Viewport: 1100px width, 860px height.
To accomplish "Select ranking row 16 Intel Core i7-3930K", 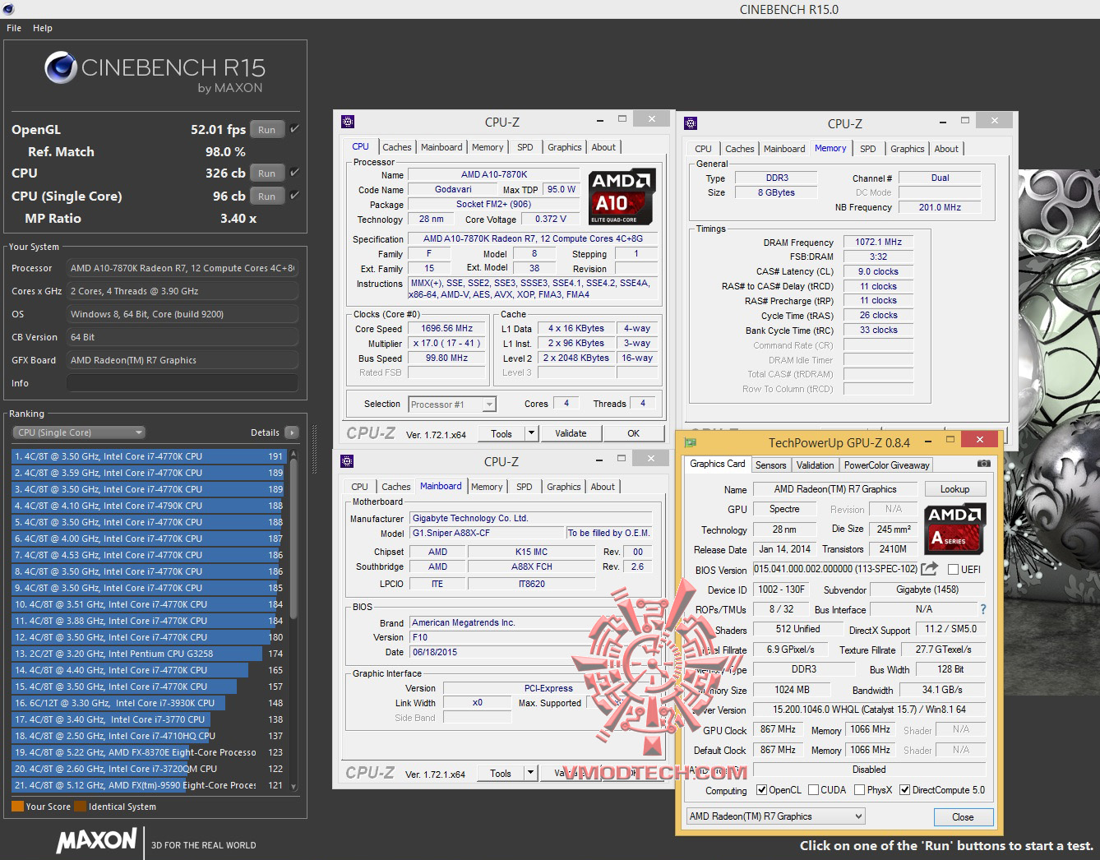I will tap(148, 703).
